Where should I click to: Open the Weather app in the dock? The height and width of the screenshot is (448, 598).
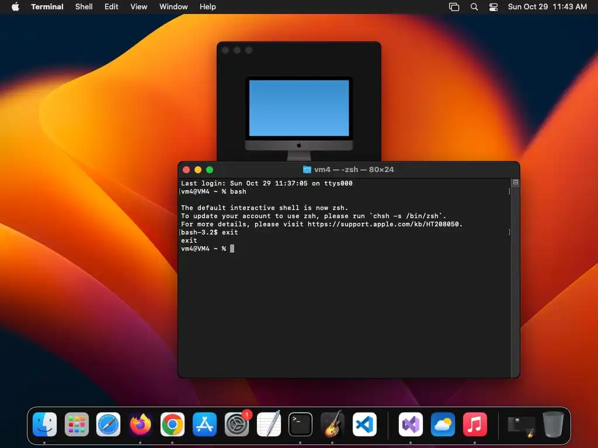(443, 424)
